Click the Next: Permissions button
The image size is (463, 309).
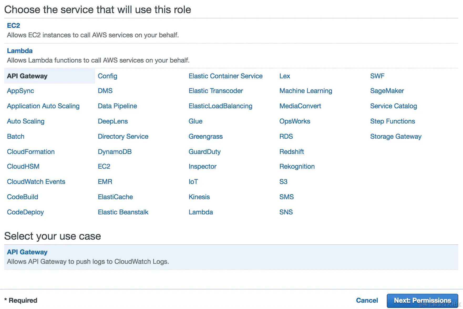422,300
